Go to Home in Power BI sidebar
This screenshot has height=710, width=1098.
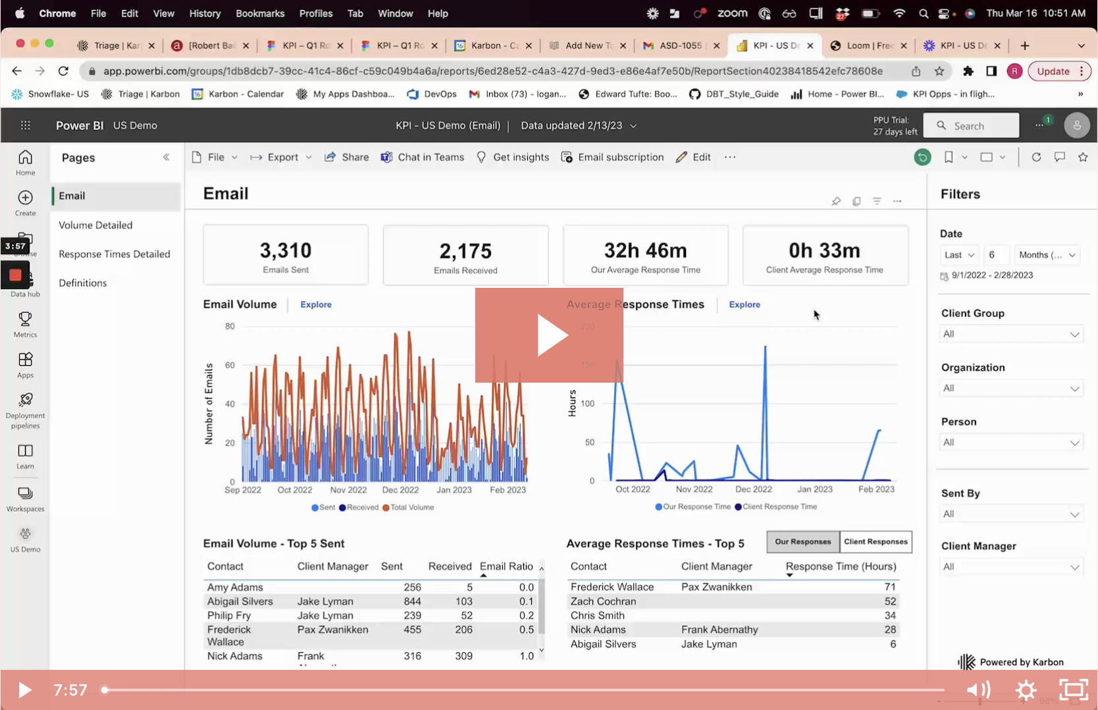click(25, 162)
